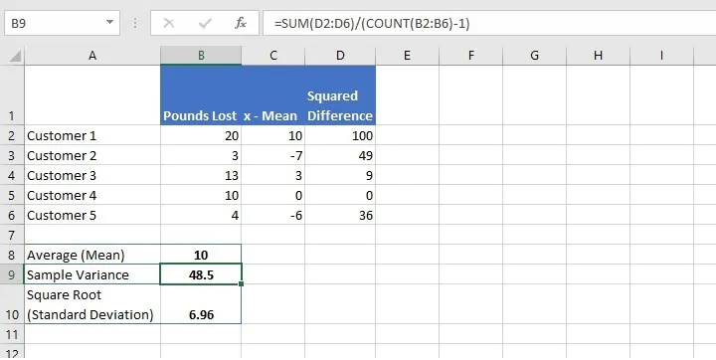Image resolution: width=716 pixels, height=360 pixels.
Task: Open the Name Box dropdown arrow
Action: click(109, 23)
